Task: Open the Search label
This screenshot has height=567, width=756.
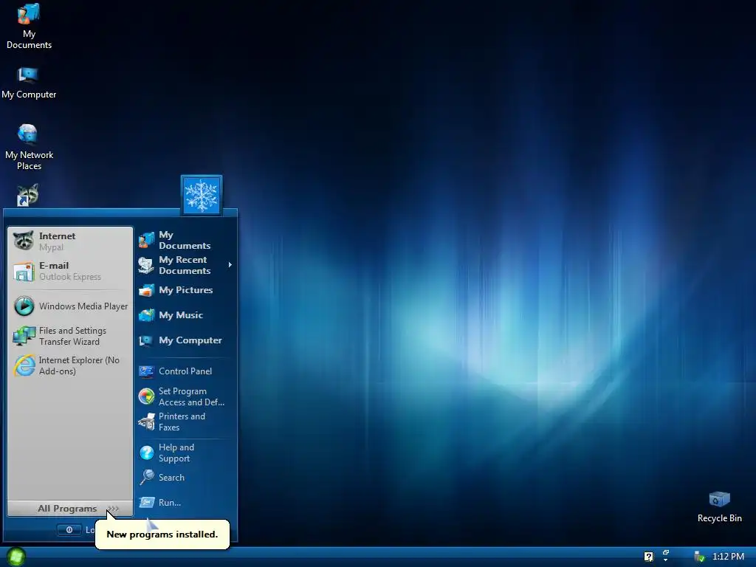Action: [x=171, y=478]
